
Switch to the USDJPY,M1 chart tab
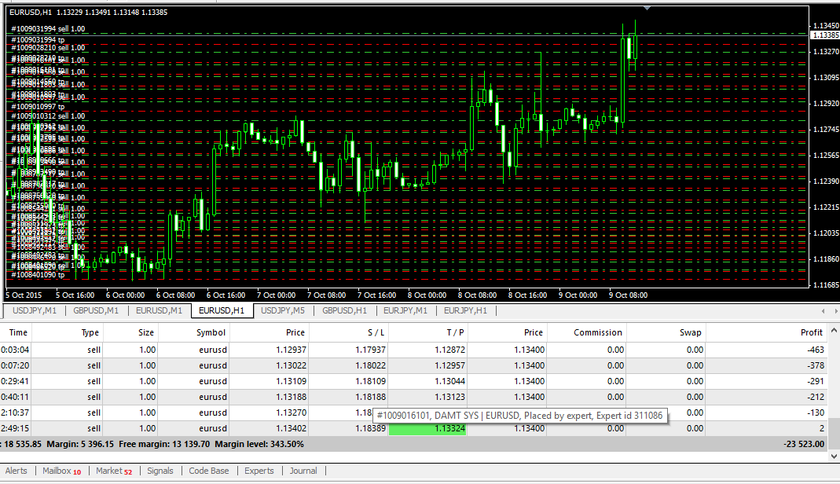[x=35, y=310]
